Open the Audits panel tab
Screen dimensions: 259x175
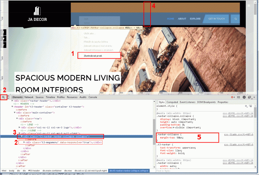[83, 97]
